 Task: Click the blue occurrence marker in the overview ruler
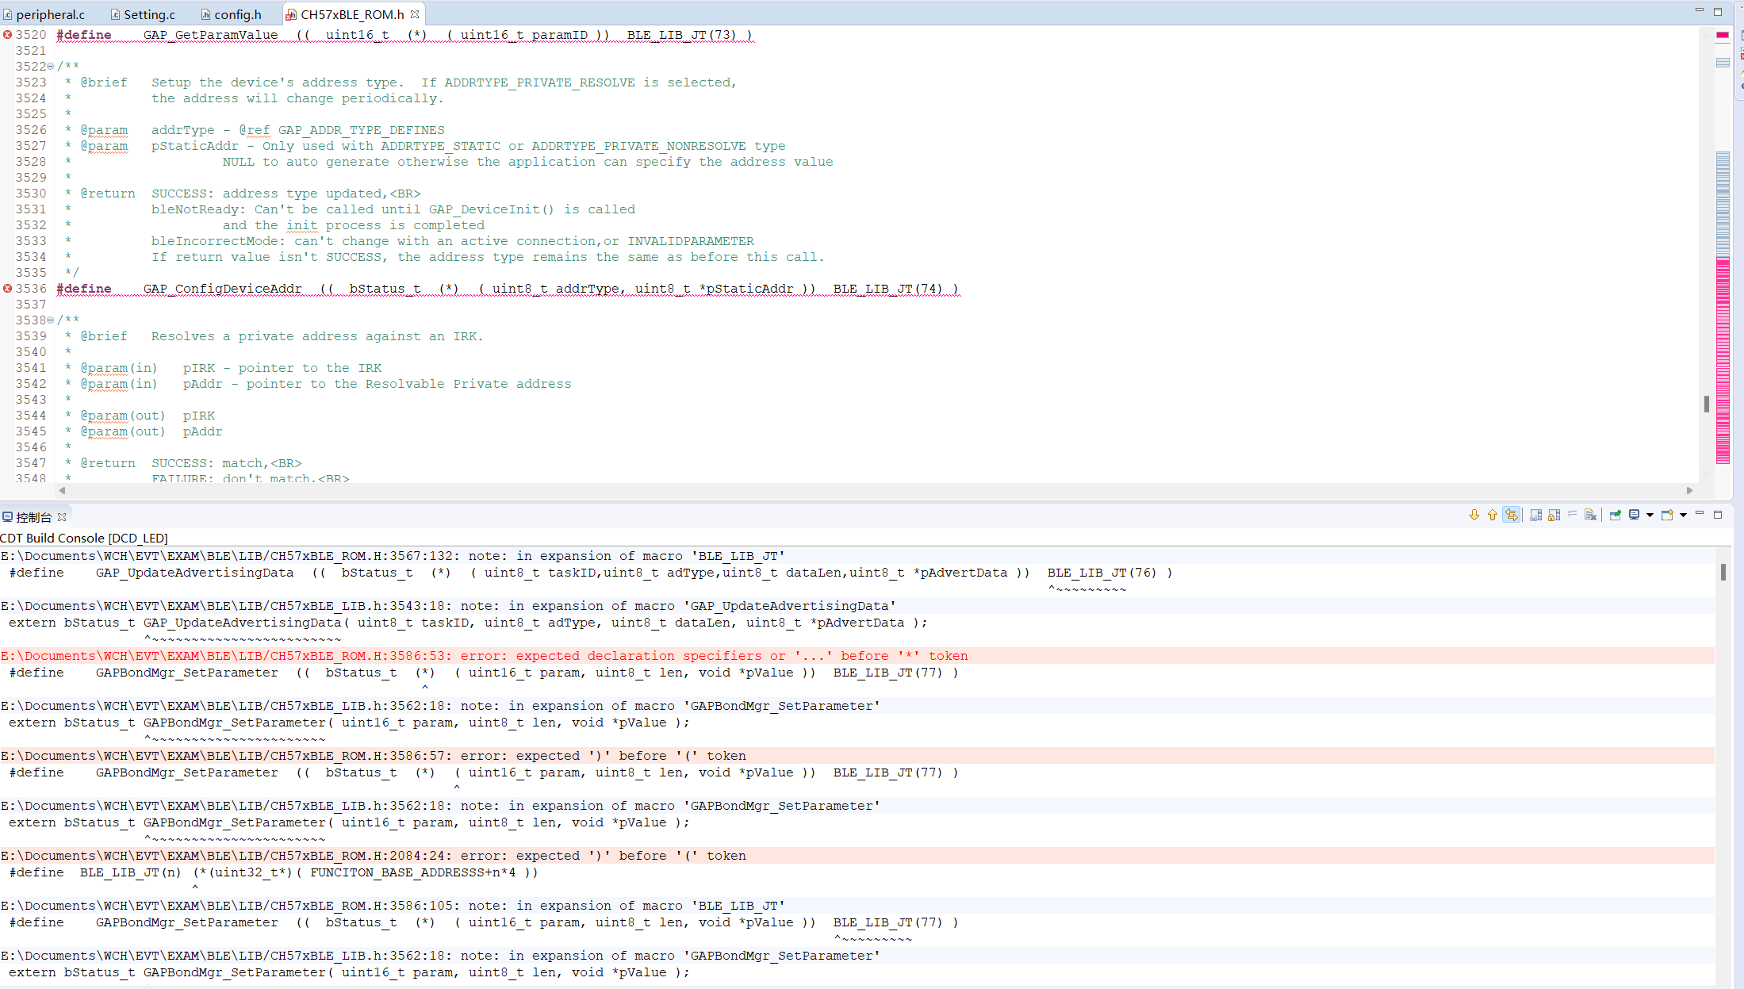pos(1723,63)
